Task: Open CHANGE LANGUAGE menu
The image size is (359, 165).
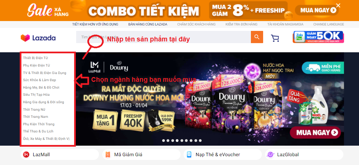Action: tap(328, 24)
